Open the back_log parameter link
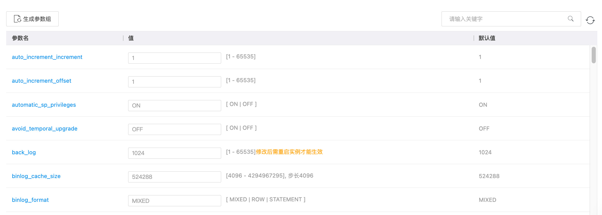 (x=24, y=152)
